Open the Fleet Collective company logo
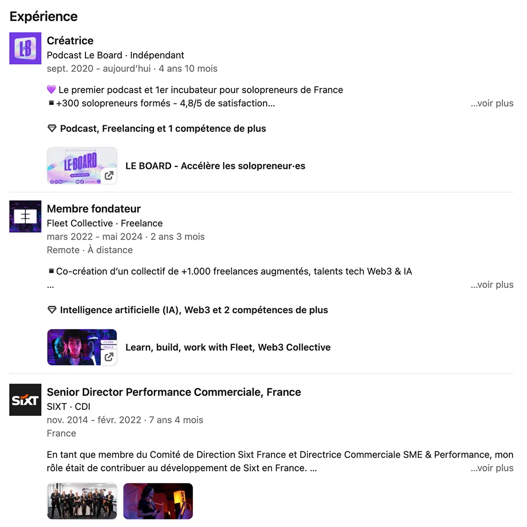The image size is (527, 527). (25, 217)
